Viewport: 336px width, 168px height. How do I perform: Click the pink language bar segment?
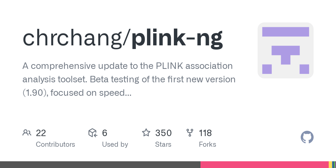264,165
